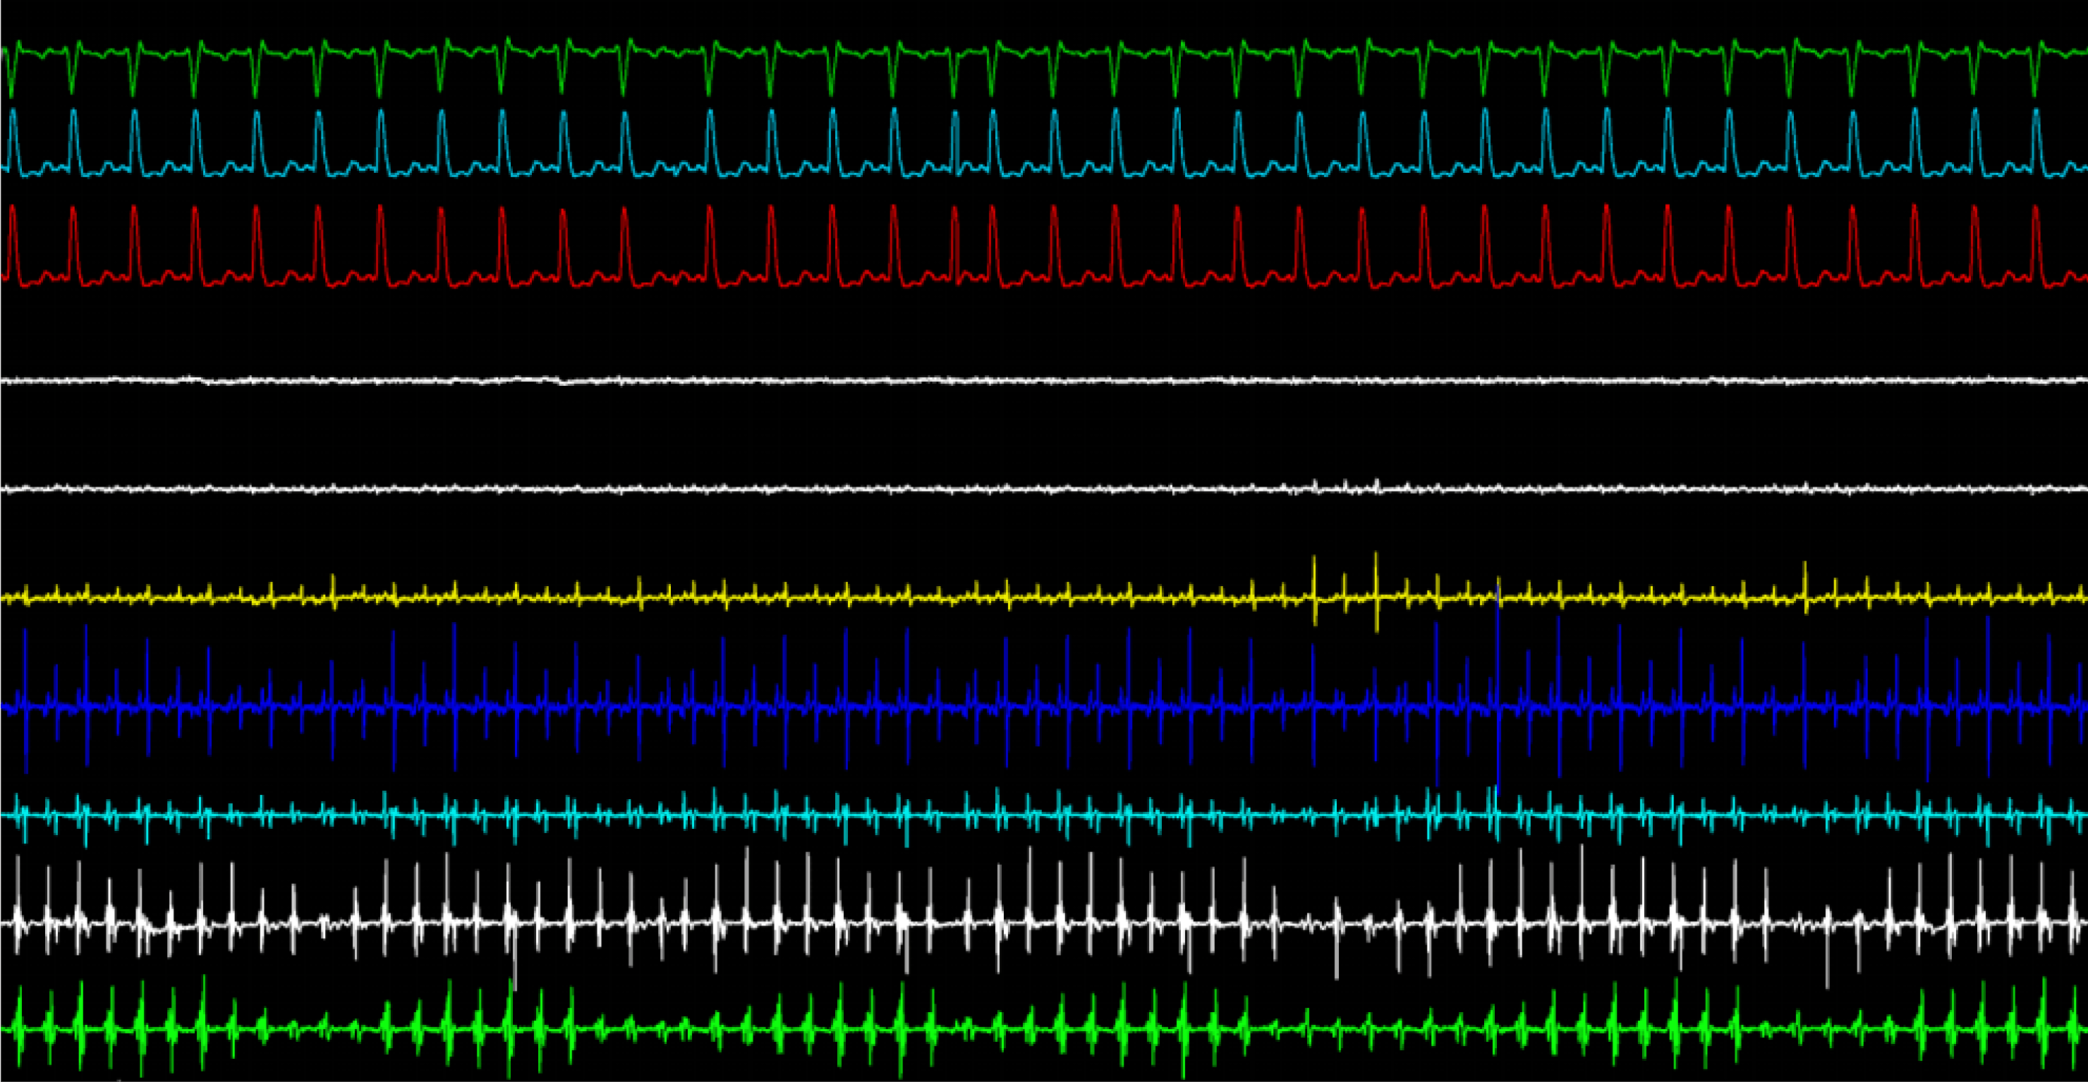Select the yellow low-amplitude trace
The width and height of the screenshot is (2088, 1082).
click(x=1044, y=596)
